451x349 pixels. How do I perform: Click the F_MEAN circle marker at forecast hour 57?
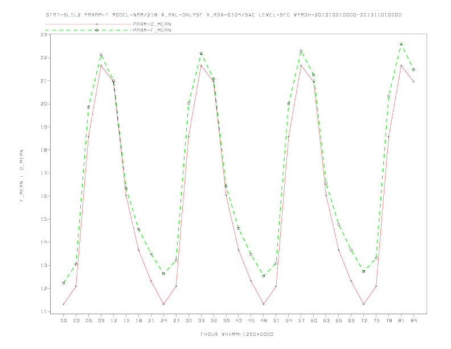pos(301,51)
